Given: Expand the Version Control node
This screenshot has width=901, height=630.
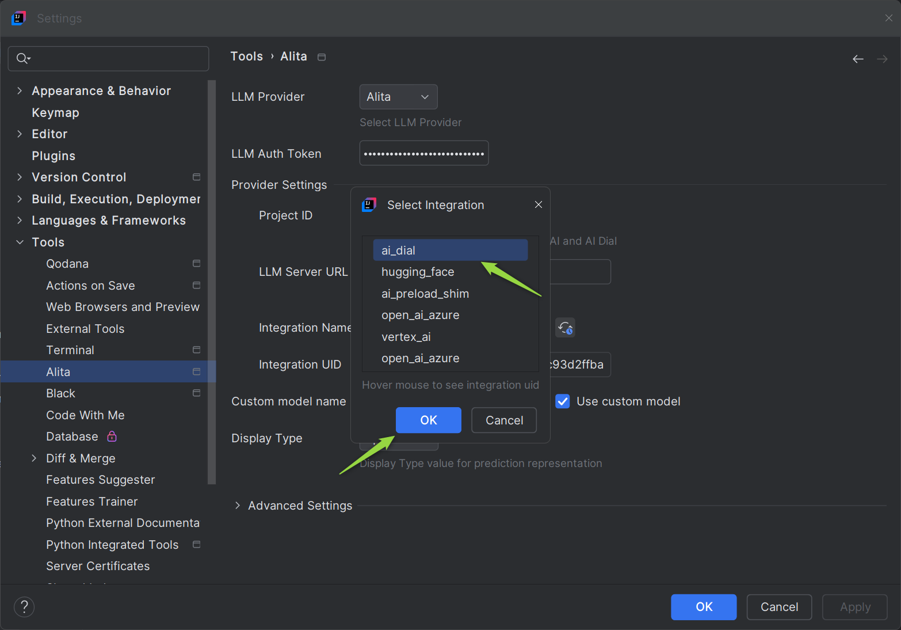Looking at the screenshot, I should pyautogui.click(x=20, y=177).
